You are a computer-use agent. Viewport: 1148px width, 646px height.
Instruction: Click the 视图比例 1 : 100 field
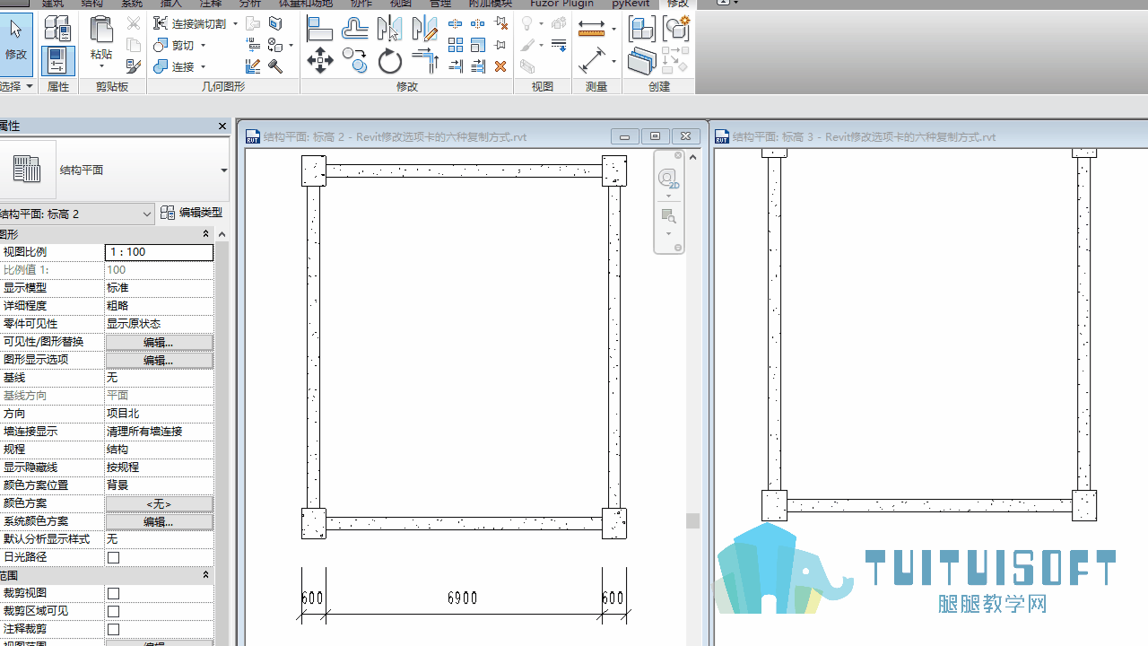tap(159, 252)
